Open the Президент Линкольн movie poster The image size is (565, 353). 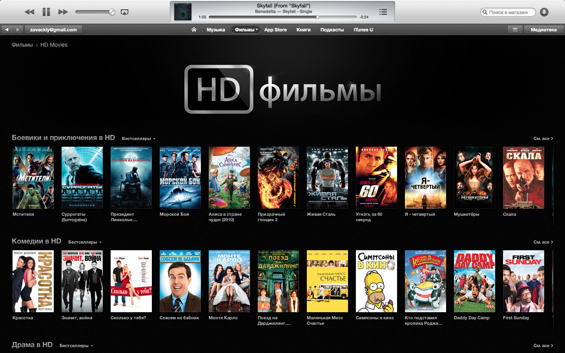click(131, 178)
